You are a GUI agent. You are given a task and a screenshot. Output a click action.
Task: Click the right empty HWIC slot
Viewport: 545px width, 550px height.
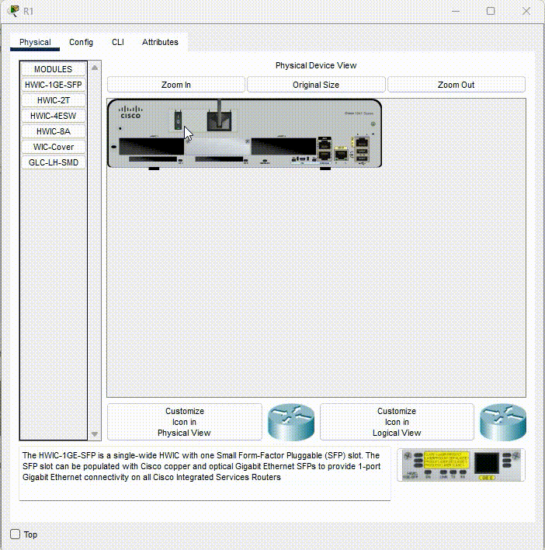(282, 146)
